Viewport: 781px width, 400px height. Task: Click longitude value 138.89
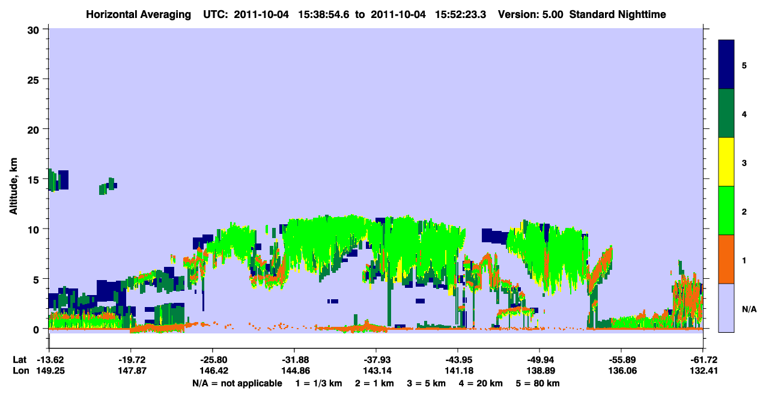[539, 371]
